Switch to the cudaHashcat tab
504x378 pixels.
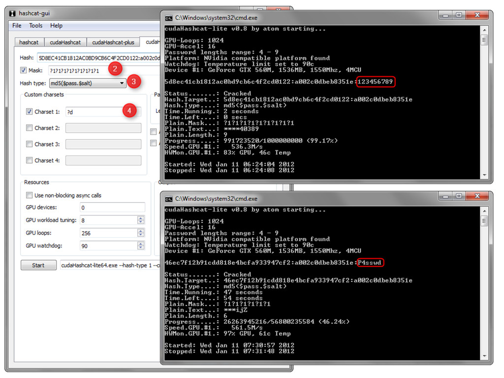pos(65,42)
